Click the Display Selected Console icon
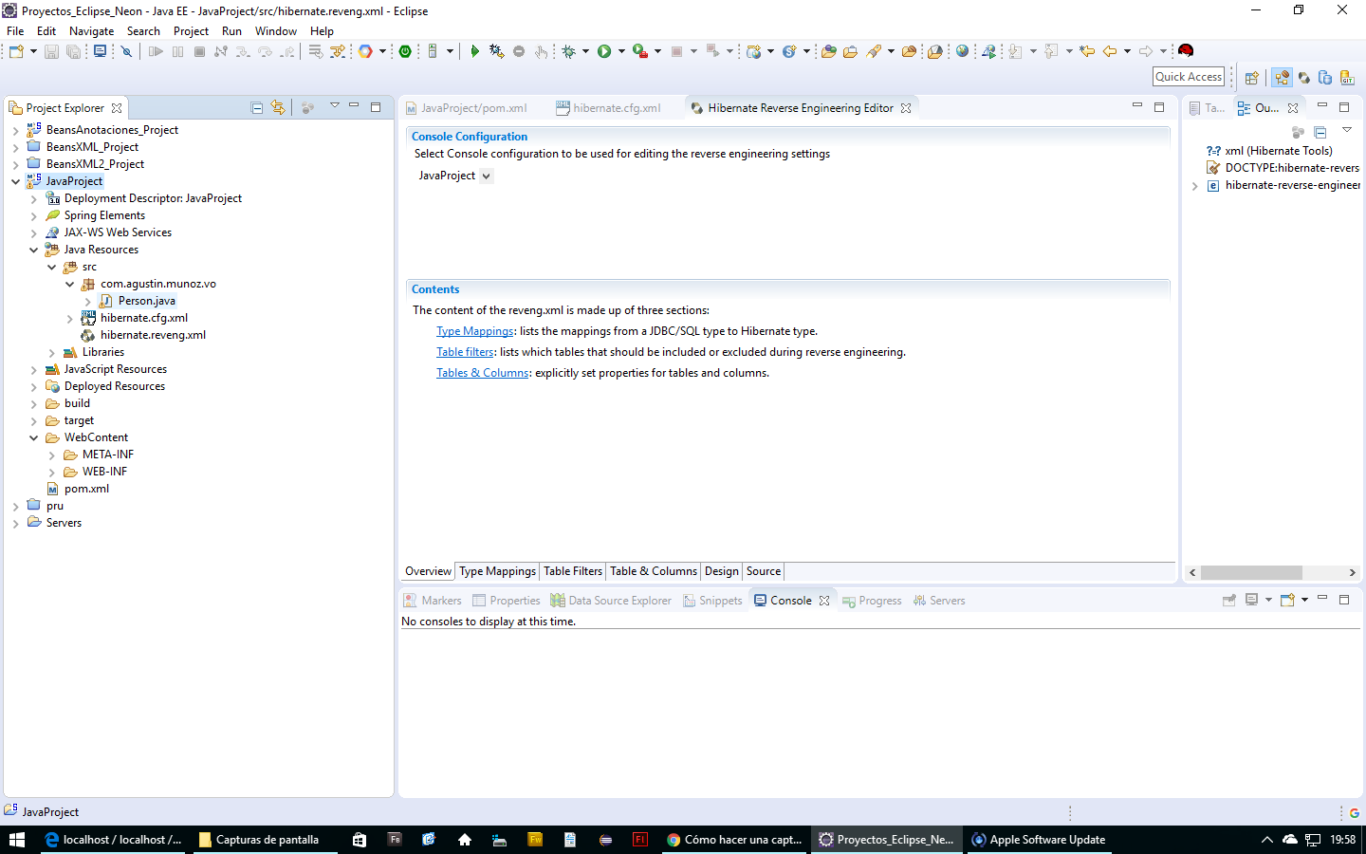 click(x=1252, y=600)
